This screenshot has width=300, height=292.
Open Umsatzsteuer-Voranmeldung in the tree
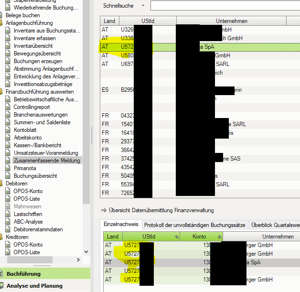[46, 153]
